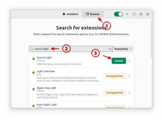Switch to the Installed tab
Viewport: 163px width, 120px height.
70,14
